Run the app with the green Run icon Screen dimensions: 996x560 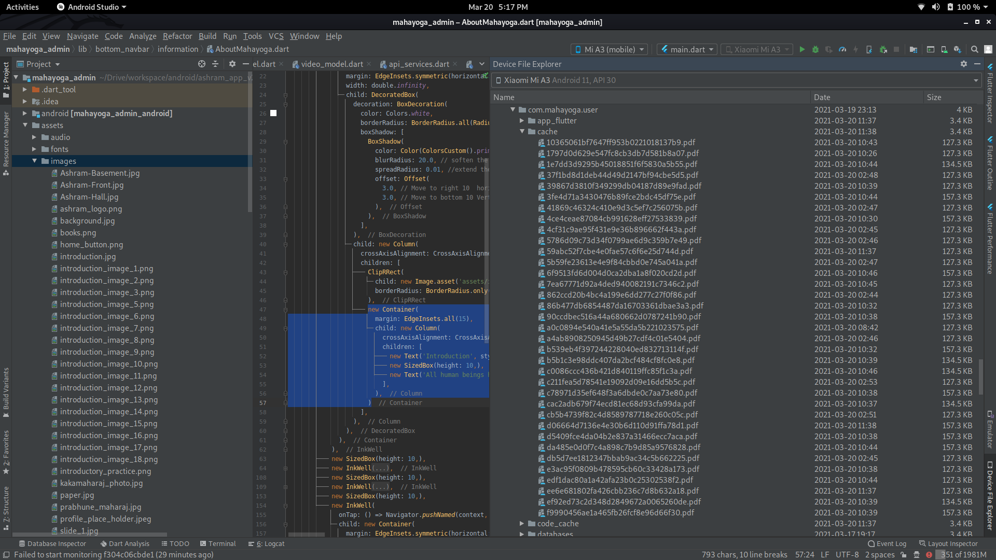point(803,49)
